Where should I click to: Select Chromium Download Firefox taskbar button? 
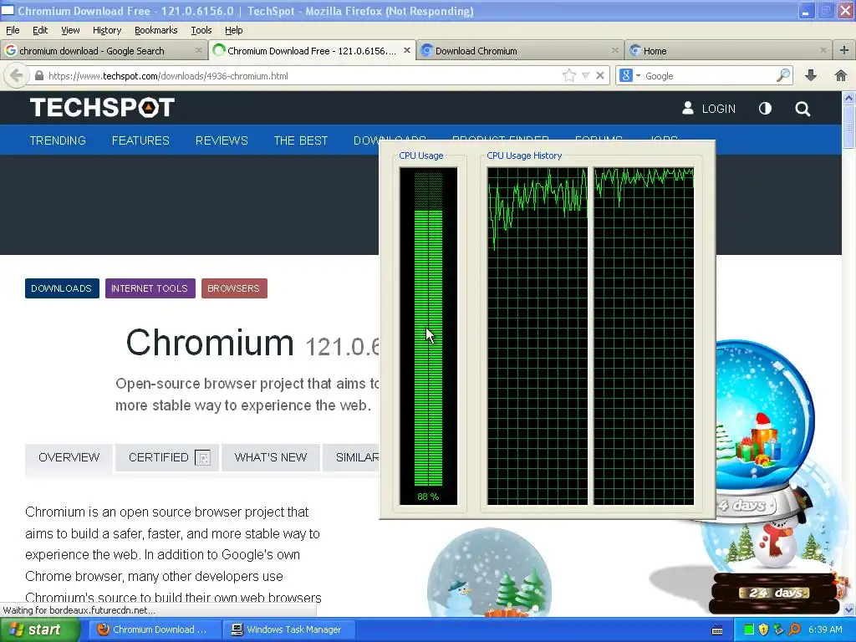tap(155, 629)
